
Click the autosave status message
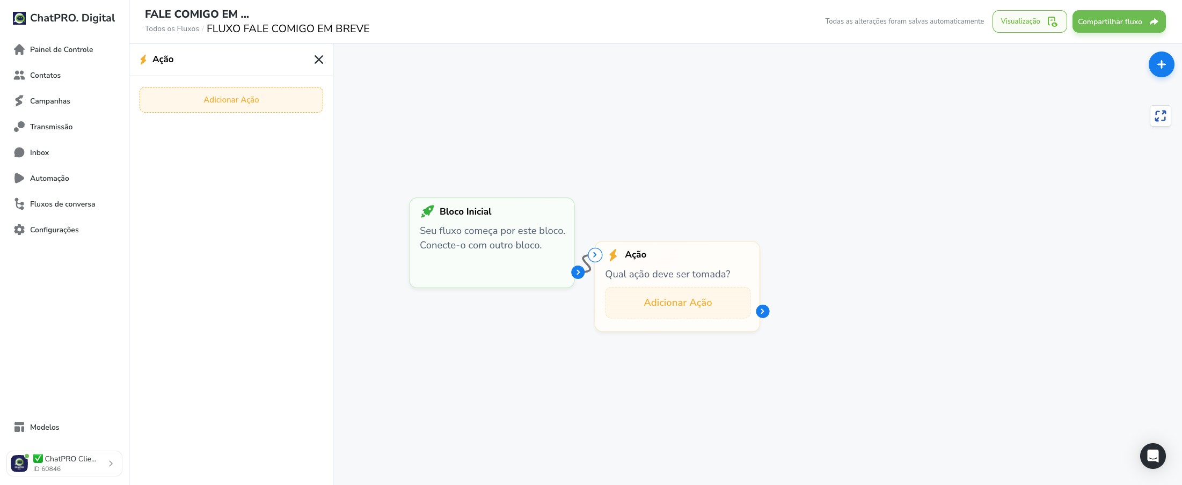904,21
